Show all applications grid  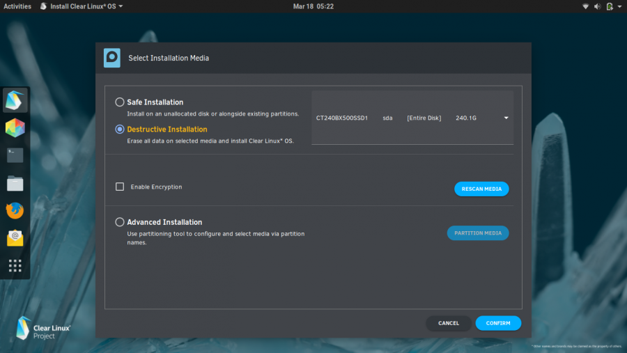[15, 265]
